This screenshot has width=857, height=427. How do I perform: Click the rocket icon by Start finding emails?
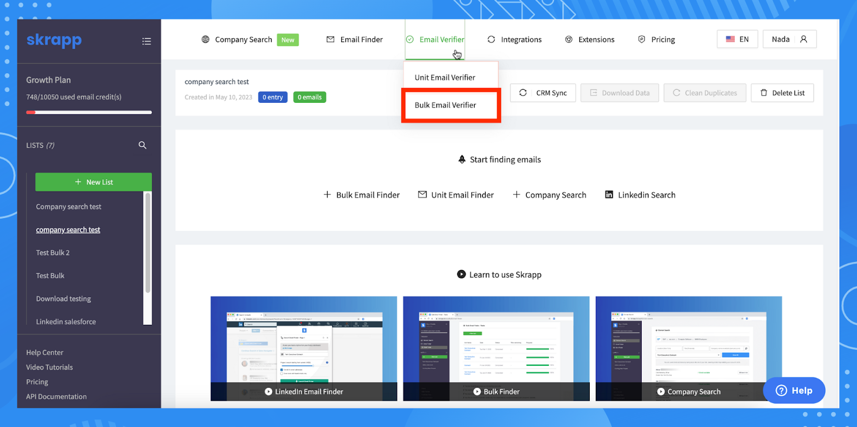coord(462,160)
